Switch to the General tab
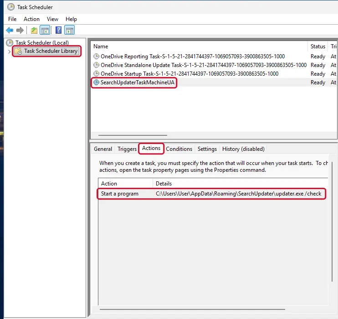Image resolution: width=338 pixels, height=319 pixels. coord(103,149)
